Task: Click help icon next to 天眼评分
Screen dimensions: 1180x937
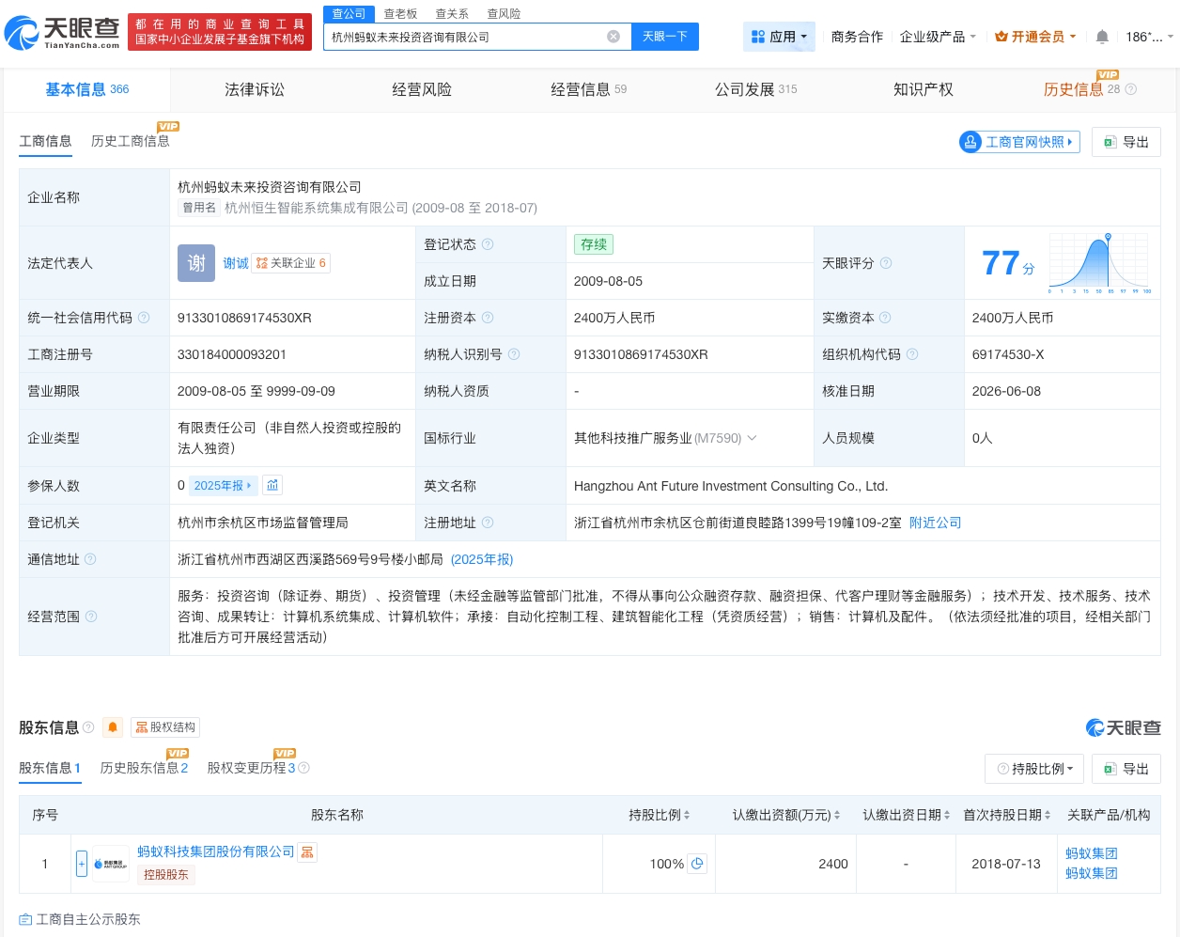Action: pos(886,263)
